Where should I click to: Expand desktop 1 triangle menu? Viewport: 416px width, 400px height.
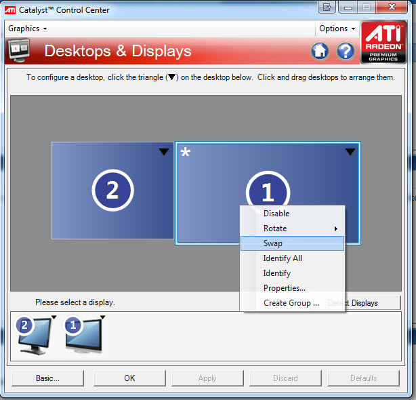(x=350, y=152)
